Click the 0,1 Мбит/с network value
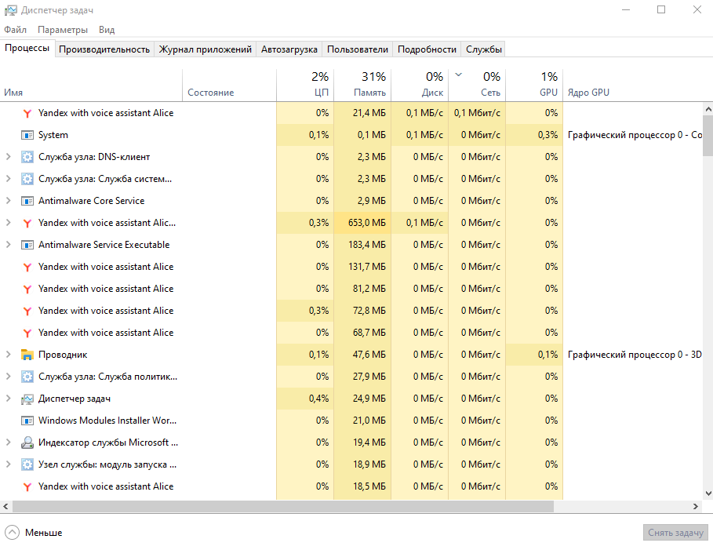This screenshot has height=550, width=713. (x=477, y=113)
